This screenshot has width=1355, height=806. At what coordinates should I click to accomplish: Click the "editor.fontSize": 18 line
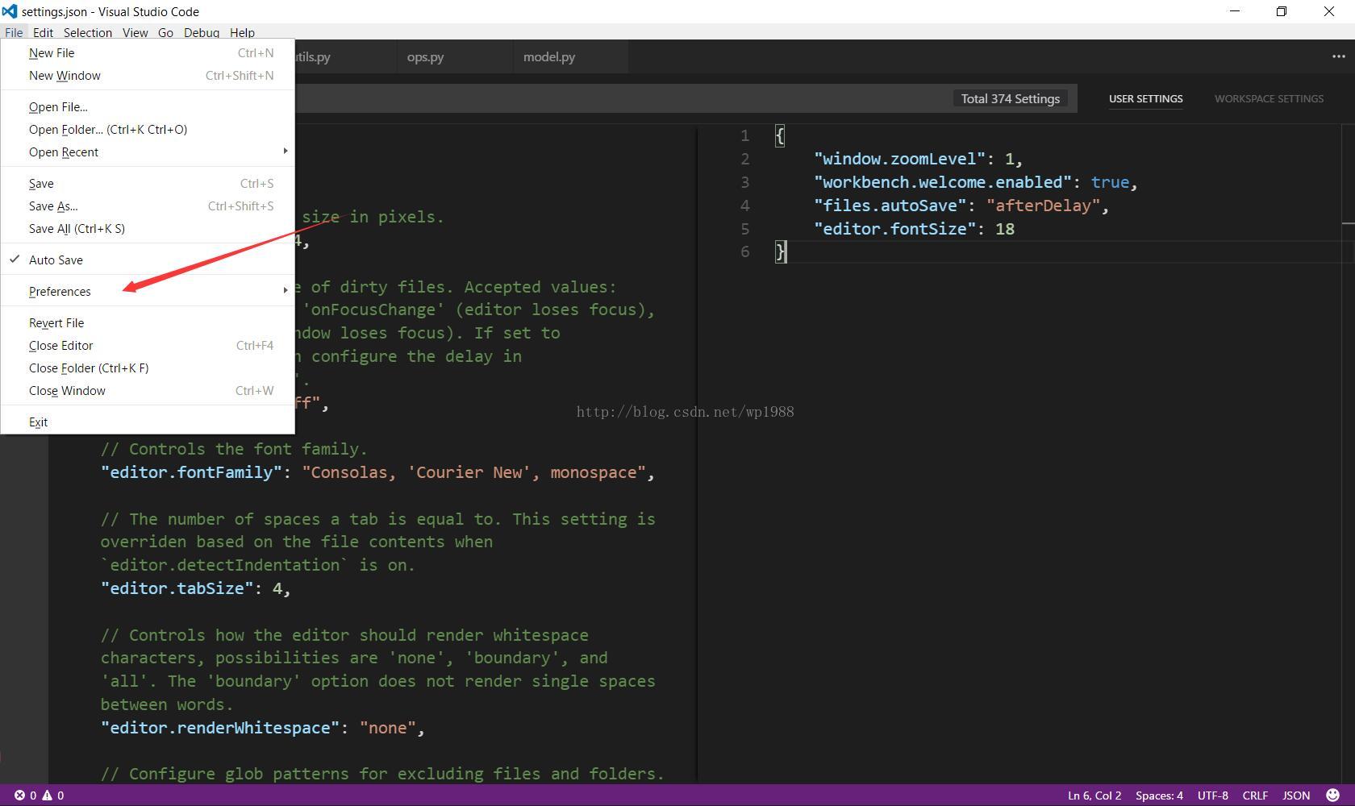914,229
